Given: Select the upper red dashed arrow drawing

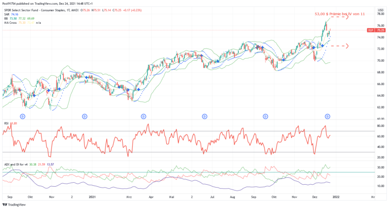Looking at the screenshot, I should coord(339,18).
